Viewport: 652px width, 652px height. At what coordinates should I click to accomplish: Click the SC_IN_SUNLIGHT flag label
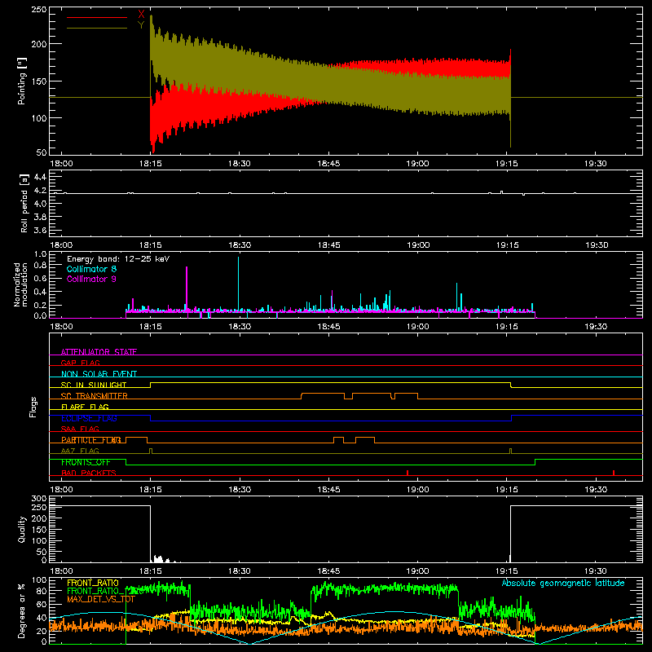click(x=94, y=385)
